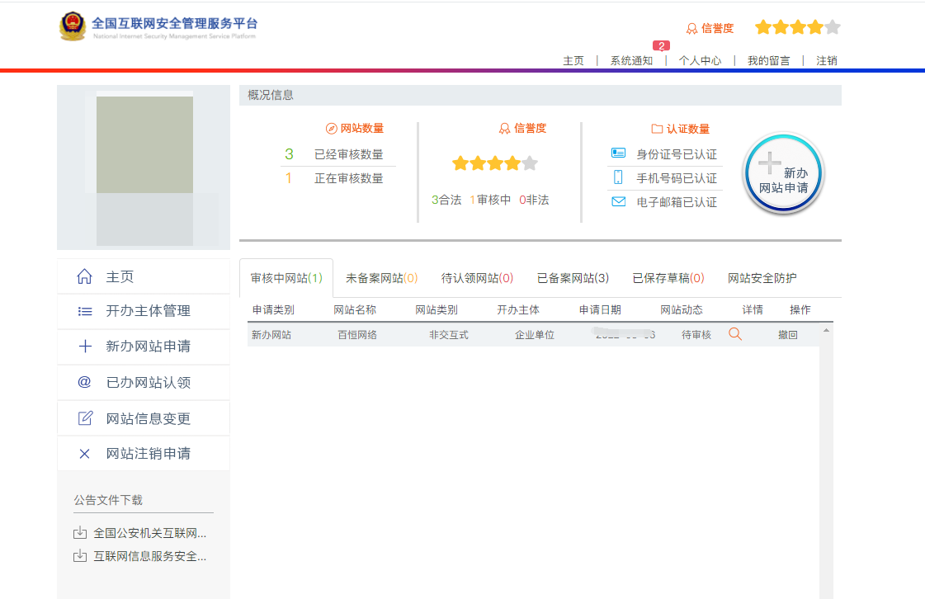925x599 pixels.
Task: Click 正在审核数量 count row
Action: point(338,178)
